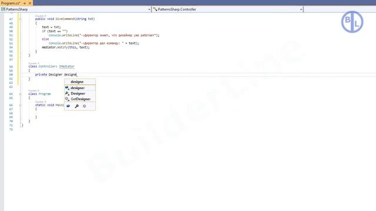Viewport: 376px width, 211px height.
Task: Click the "else" keyword on line 52
Action: [x=45, y=39]
